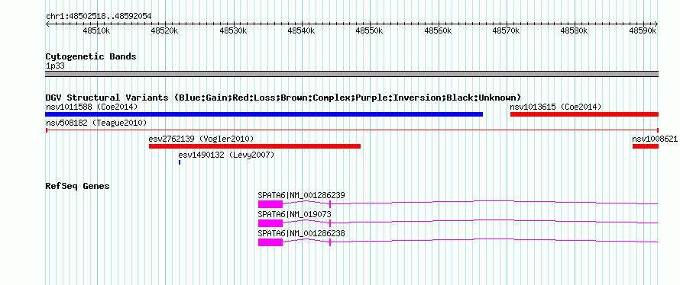Select the SPATA6|NM_001286238 transcript label

(301, 233)
